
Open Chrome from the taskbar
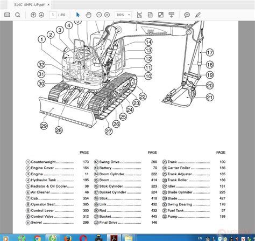point(37,238)
